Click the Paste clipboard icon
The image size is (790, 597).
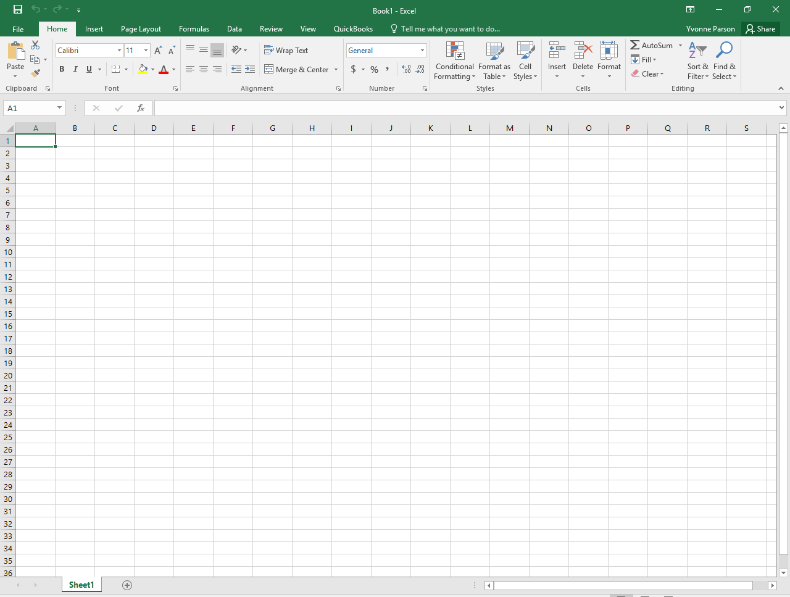[15, 51]
